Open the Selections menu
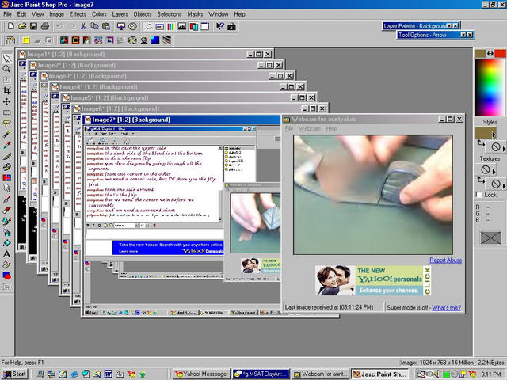 [x=170, y=14]
